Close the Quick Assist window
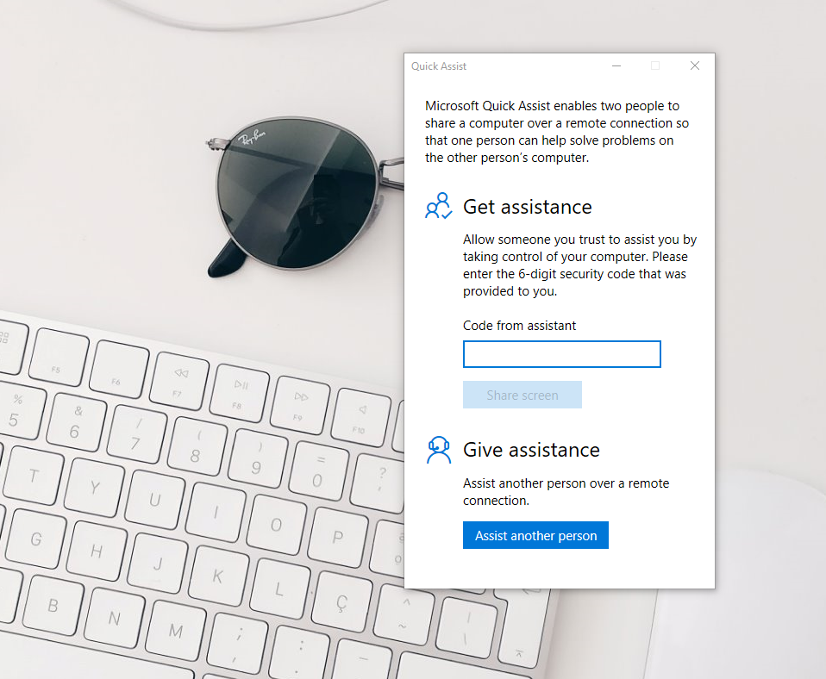Screen dimensions: 826x679 pyautogui.click(x=695, y=65)
